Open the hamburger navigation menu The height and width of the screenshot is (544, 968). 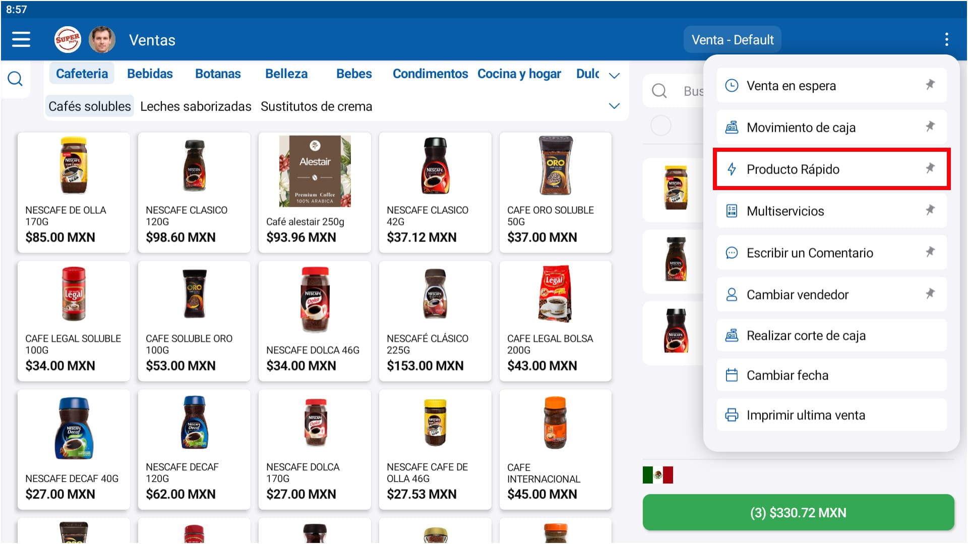pos(21,39)
